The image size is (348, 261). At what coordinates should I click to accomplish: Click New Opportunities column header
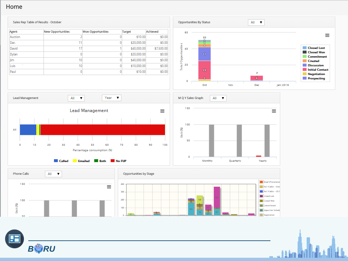click(63, 32)
